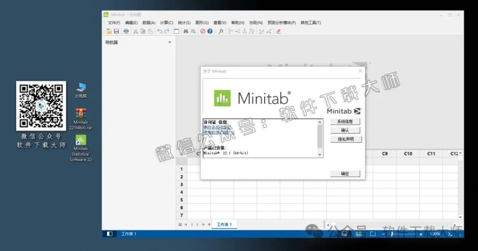The image size is (478, 251).
Task: Click the command line icon in status bar
Action: (450, 234)
